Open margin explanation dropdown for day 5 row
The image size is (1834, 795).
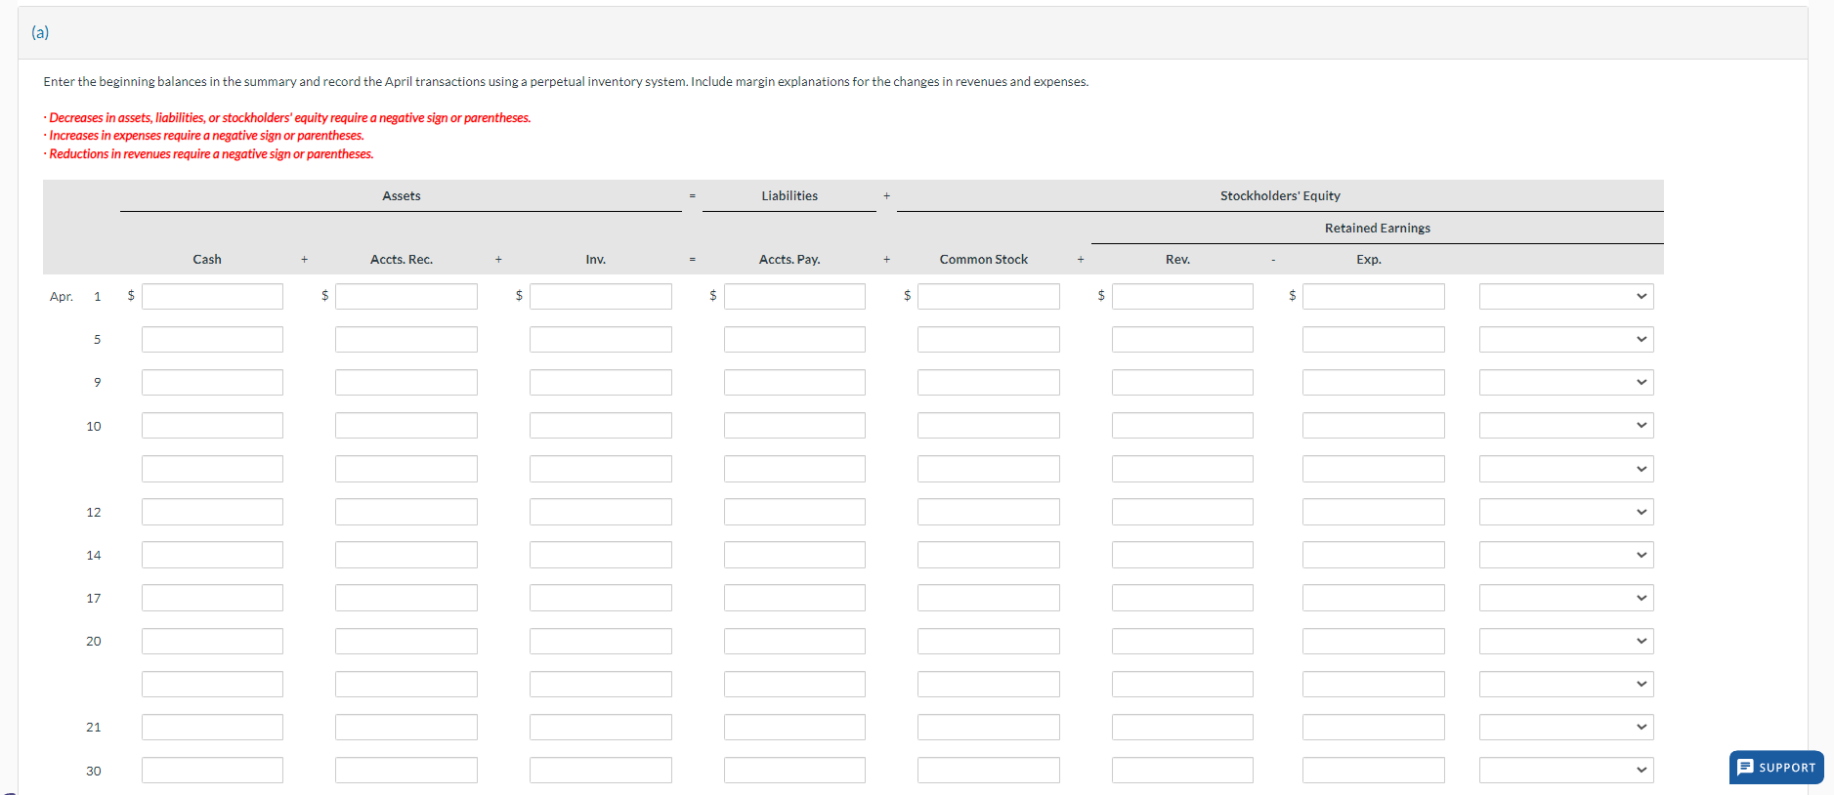point(1566,339)
